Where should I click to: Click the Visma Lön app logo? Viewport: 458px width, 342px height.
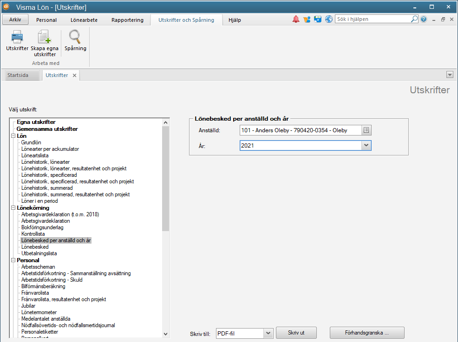pyautogui.click(x=6, y=6)
